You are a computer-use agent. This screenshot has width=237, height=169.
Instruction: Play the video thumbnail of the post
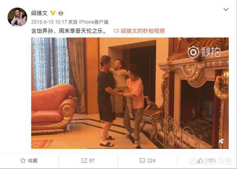point(130,93)
